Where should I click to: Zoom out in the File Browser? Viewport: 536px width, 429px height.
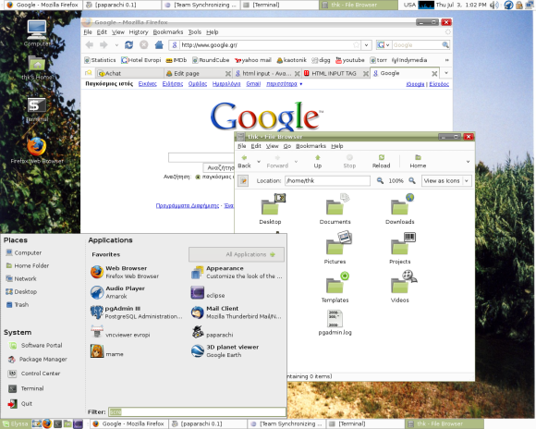pyautogui.click(x=380, y=180)
